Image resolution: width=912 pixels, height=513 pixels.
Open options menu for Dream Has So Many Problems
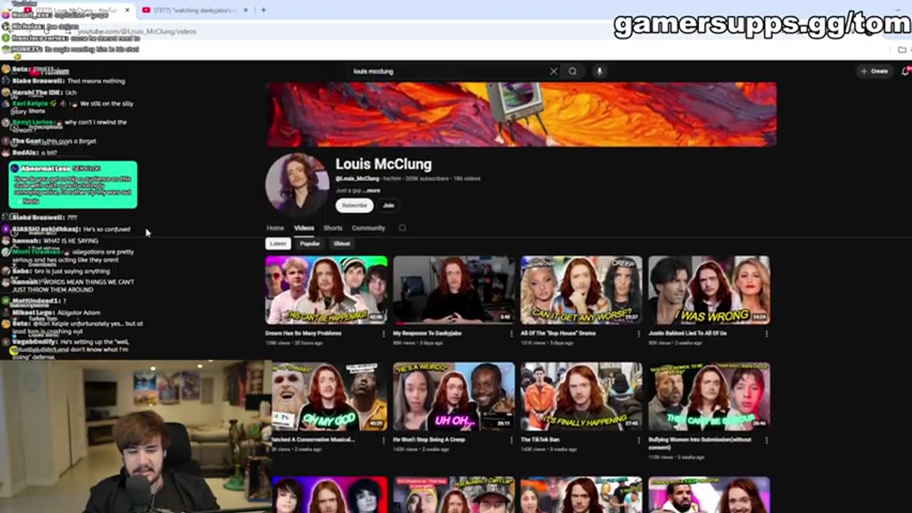click(x=383, y=333)
